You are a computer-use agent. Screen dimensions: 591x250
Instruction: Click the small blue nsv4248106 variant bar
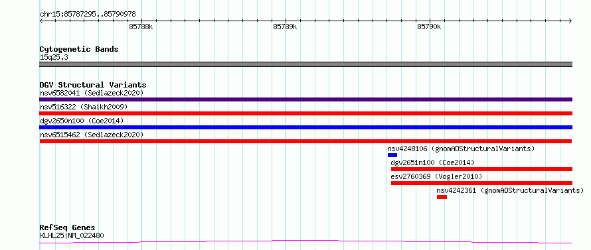pyautogui.click(x=392, y=155)
